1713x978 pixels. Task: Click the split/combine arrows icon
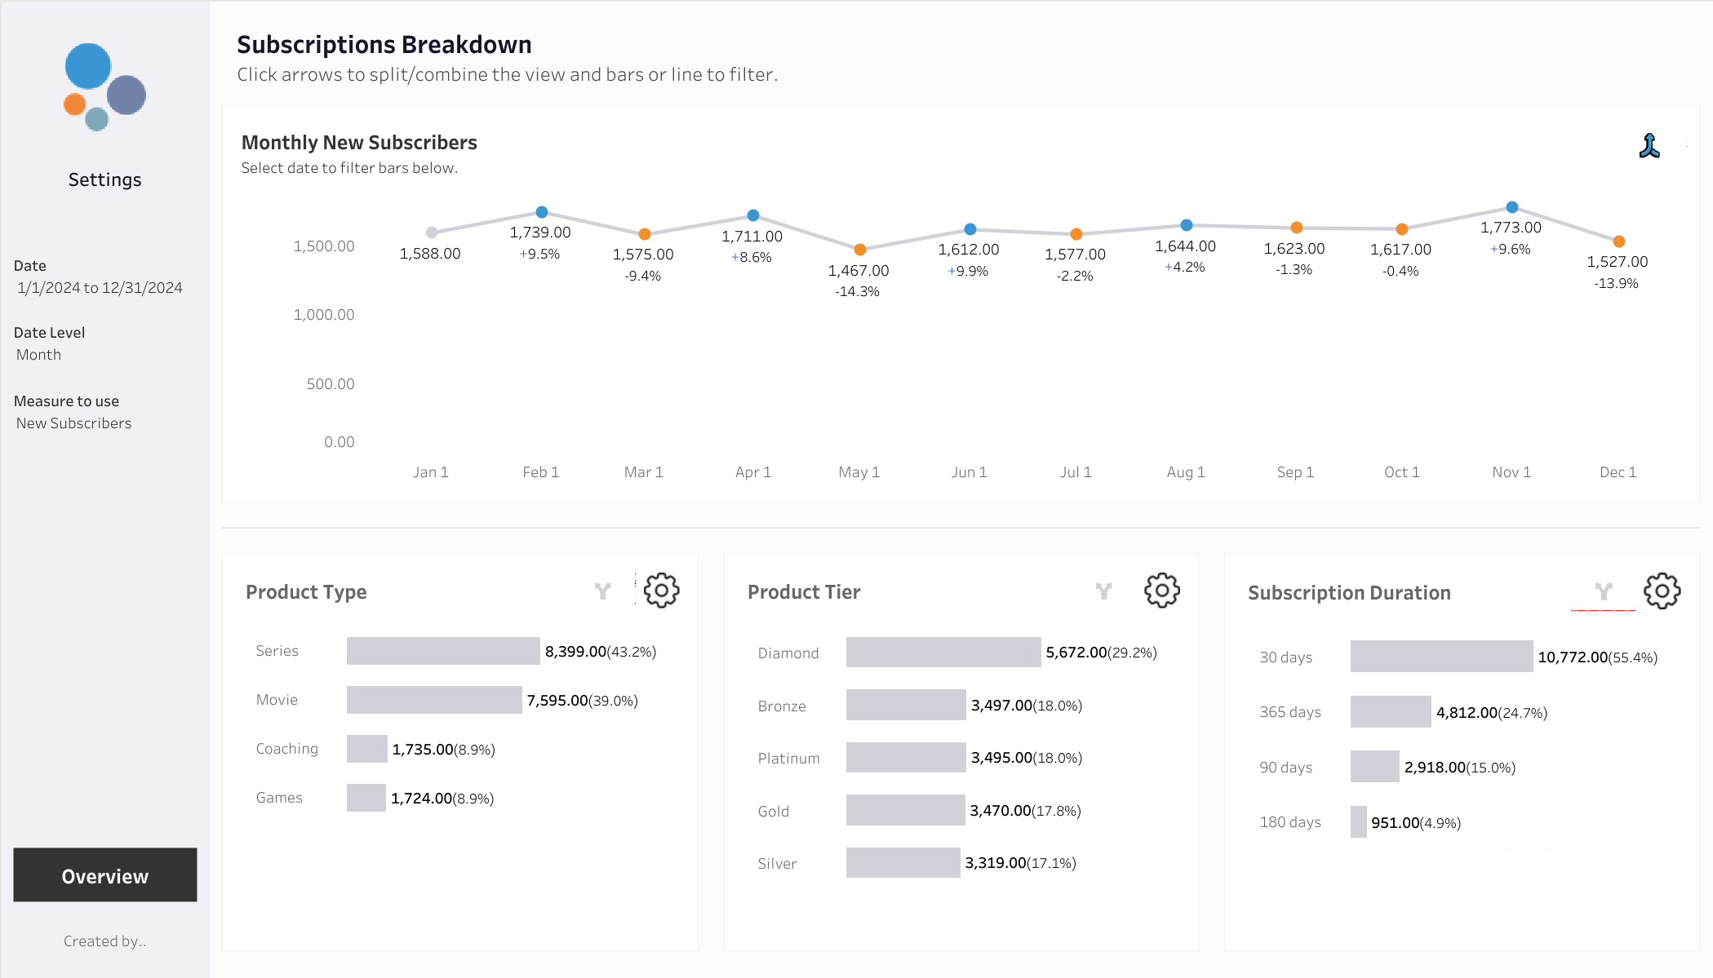[1649, 146]
